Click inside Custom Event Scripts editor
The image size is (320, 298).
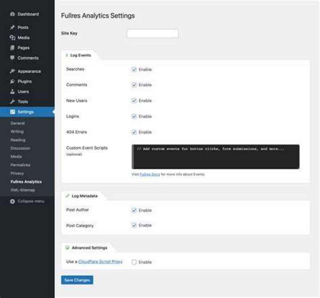pyautogui.click(x=216, y=157)
